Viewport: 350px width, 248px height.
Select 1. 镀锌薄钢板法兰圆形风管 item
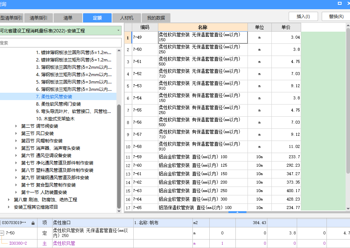point(74,53)
